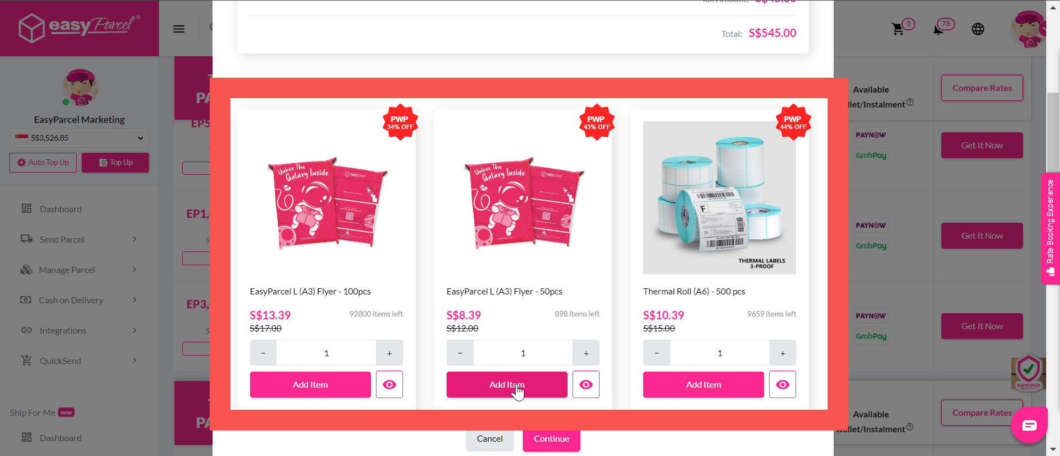This screenshot has width=1060, height=456.
Task: Increase quantity of 100pcs Flyer with plus
Action: click(389, 353)
